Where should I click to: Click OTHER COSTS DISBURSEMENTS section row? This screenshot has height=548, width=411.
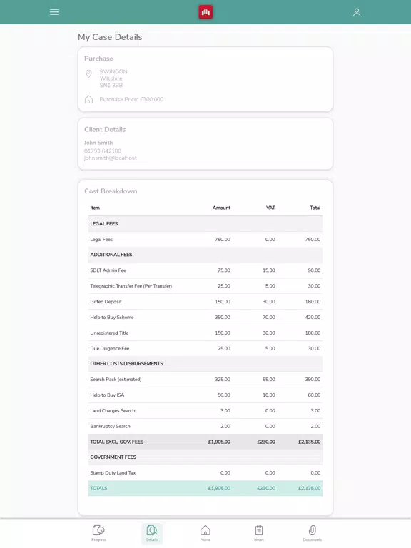(x=205, y=363)
